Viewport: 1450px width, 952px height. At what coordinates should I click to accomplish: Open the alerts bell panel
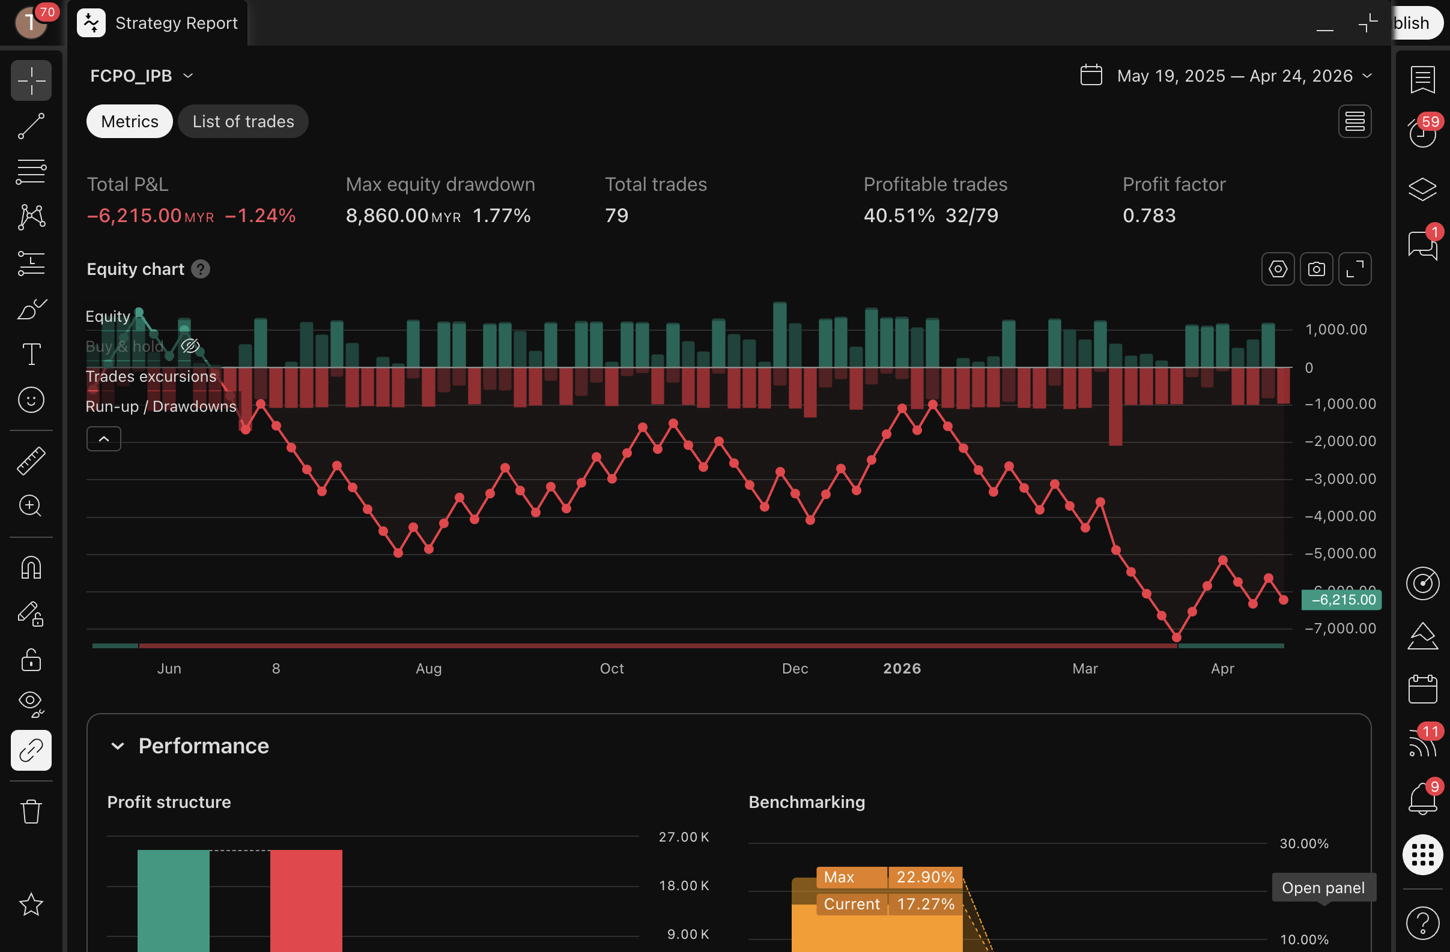1422,798
